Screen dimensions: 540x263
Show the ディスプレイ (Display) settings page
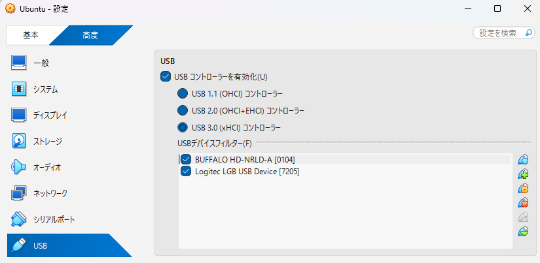coord(50,115)
